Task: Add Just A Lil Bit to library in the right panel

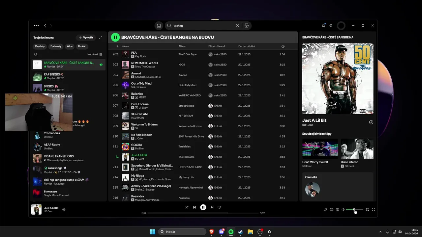Action: tap(371, 122)
